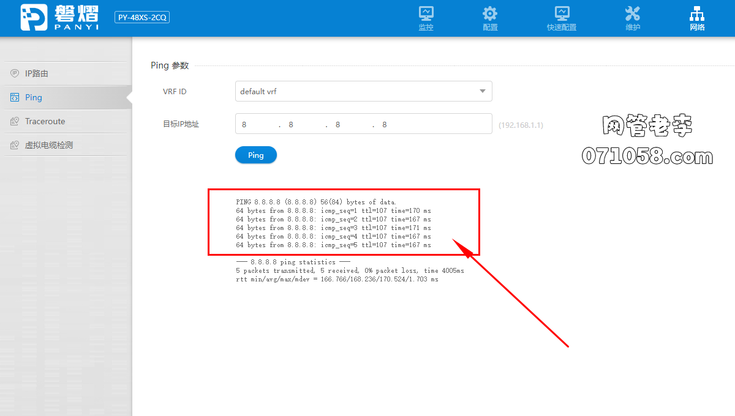Open the 监控 monitoring section icon
The image size is (735, 416).
tap(426, 13)
